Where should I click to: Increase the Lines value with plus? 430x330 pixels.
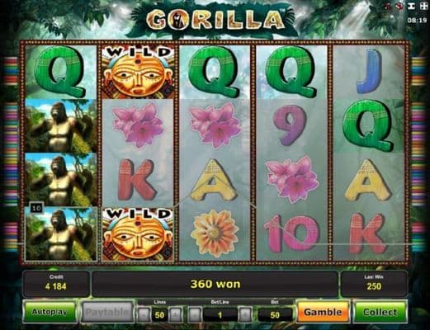(176, 314)
